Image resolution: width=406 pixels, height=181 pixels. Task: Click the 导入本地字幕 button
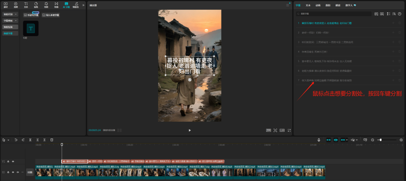[51, 15]
